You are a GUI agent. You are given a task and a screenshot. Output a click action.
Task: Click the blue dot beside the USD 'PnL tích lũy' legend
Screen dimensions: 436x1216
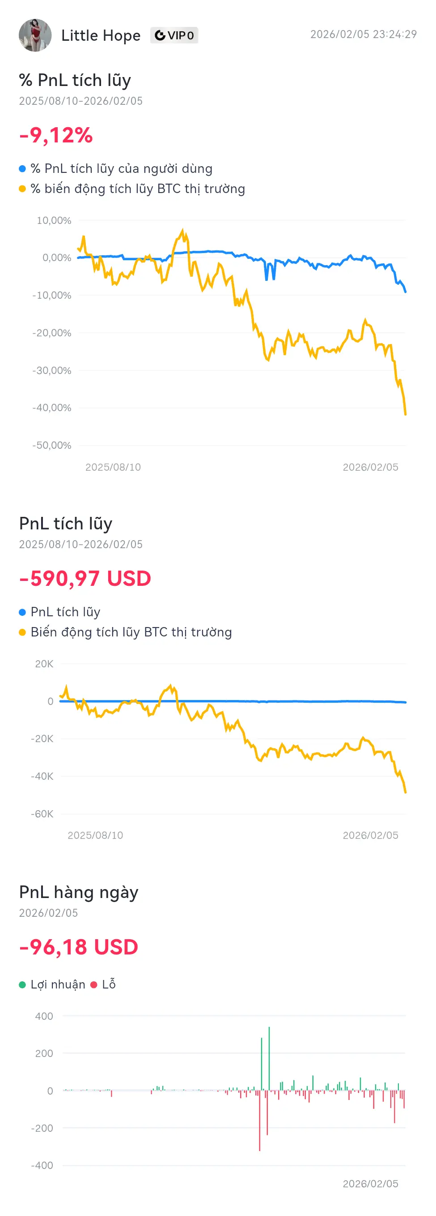[22, 612]
